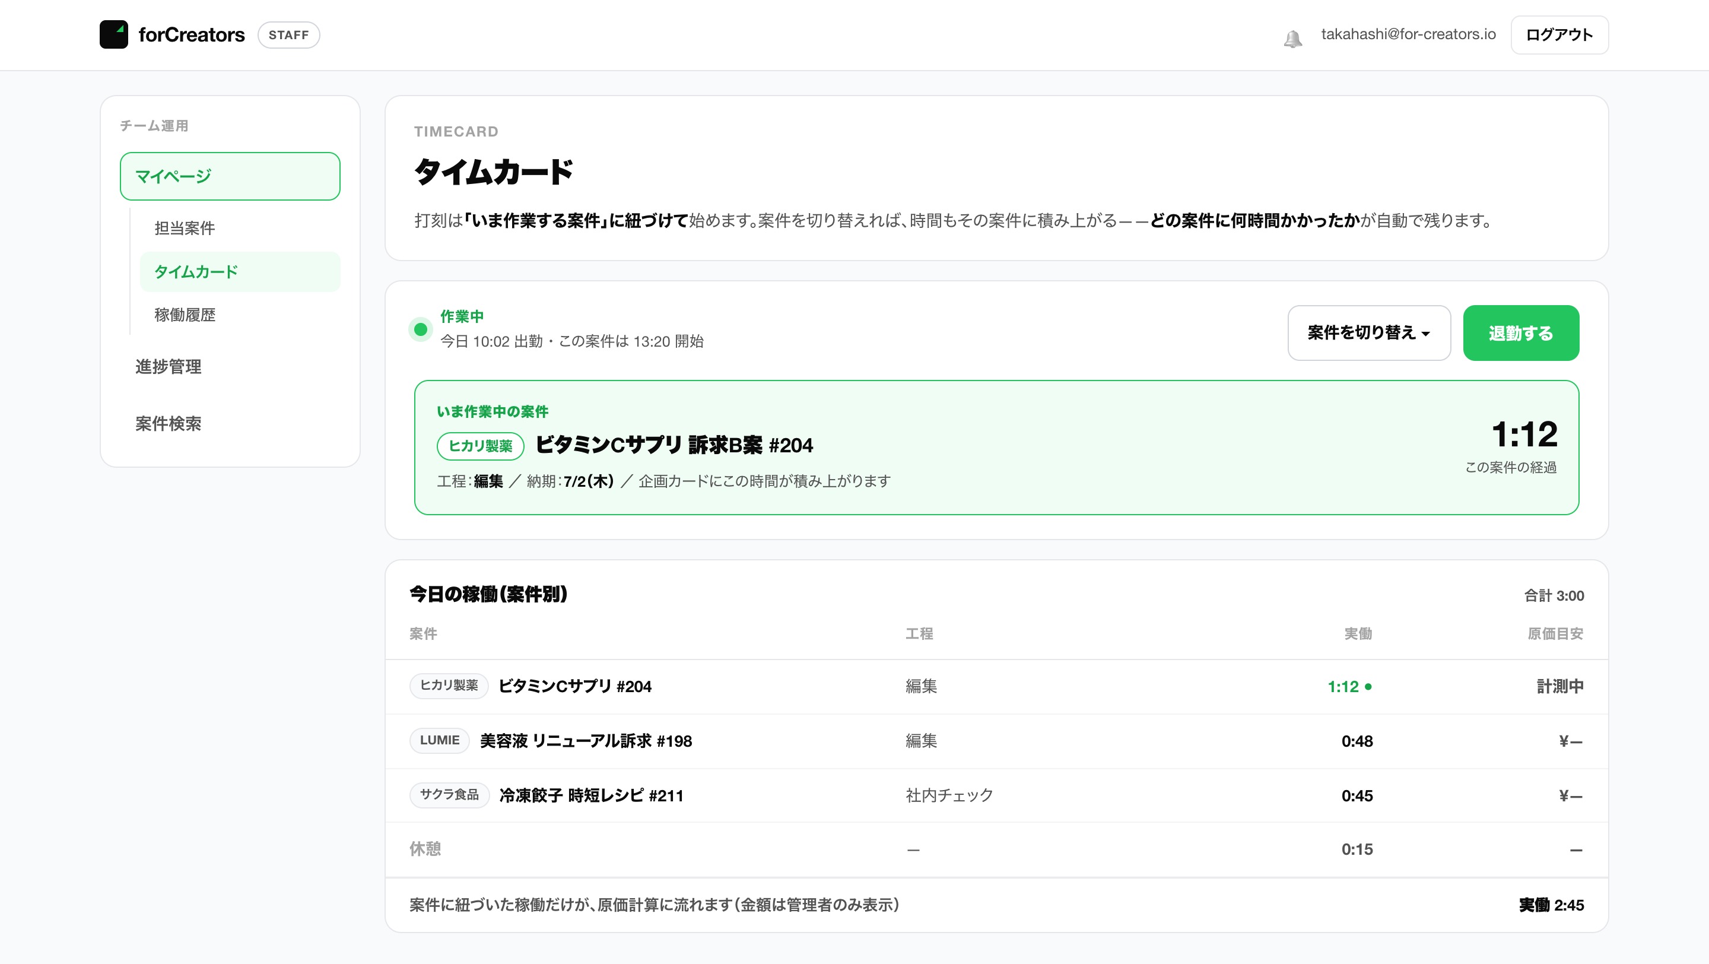Click 冷凍餃子 時短レシピ #211
Screen dimensions: 1709x964
tap(591, 795)
